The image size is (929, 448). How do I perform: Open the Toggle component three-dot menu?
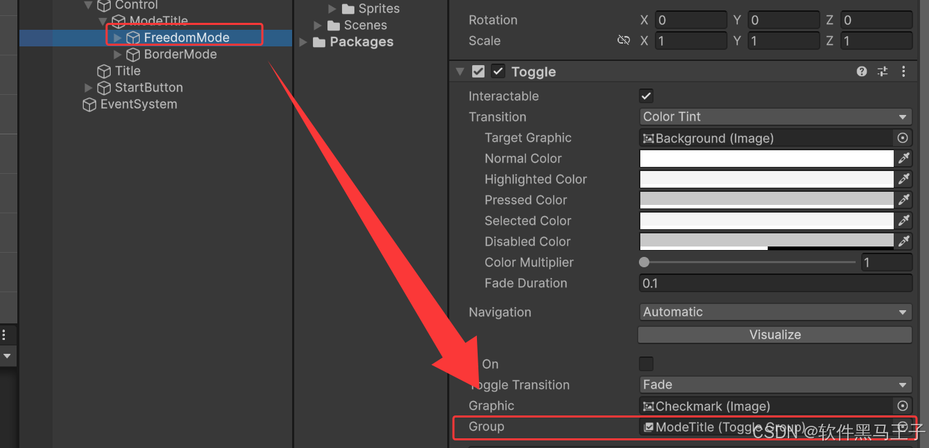tap(903, 71)
